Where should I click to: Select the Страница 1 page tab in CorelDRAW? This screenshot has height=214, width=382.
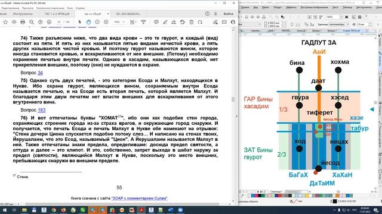276,191
